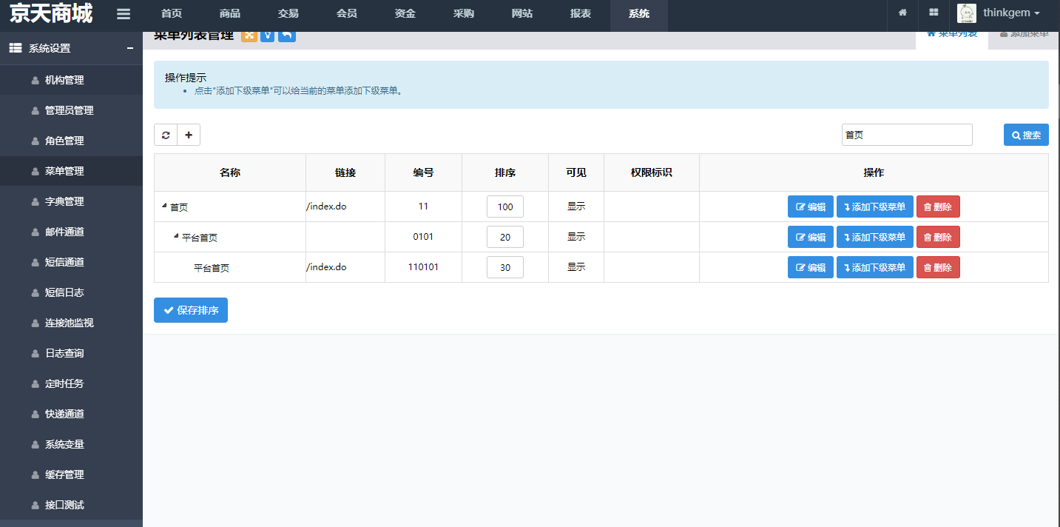
Task: Open 商品 in the top navigation
Action: [230, 13]
